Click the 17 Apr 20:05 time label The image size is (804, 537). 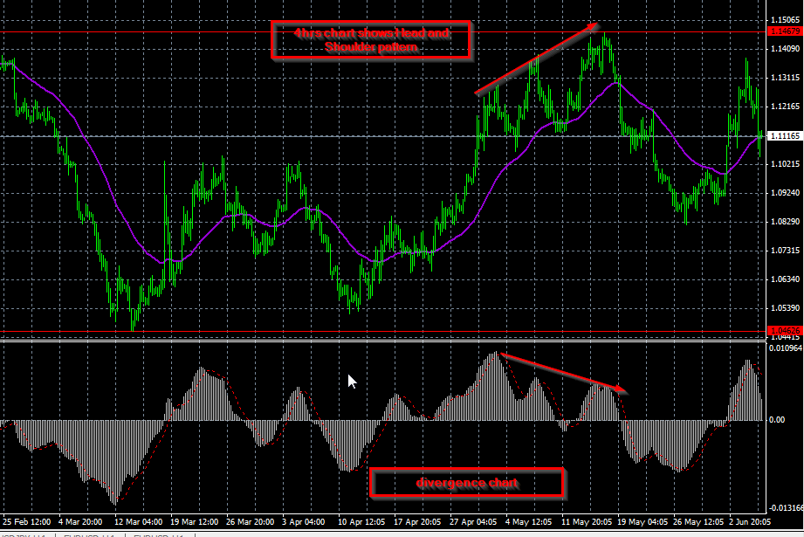coord(417,522)
